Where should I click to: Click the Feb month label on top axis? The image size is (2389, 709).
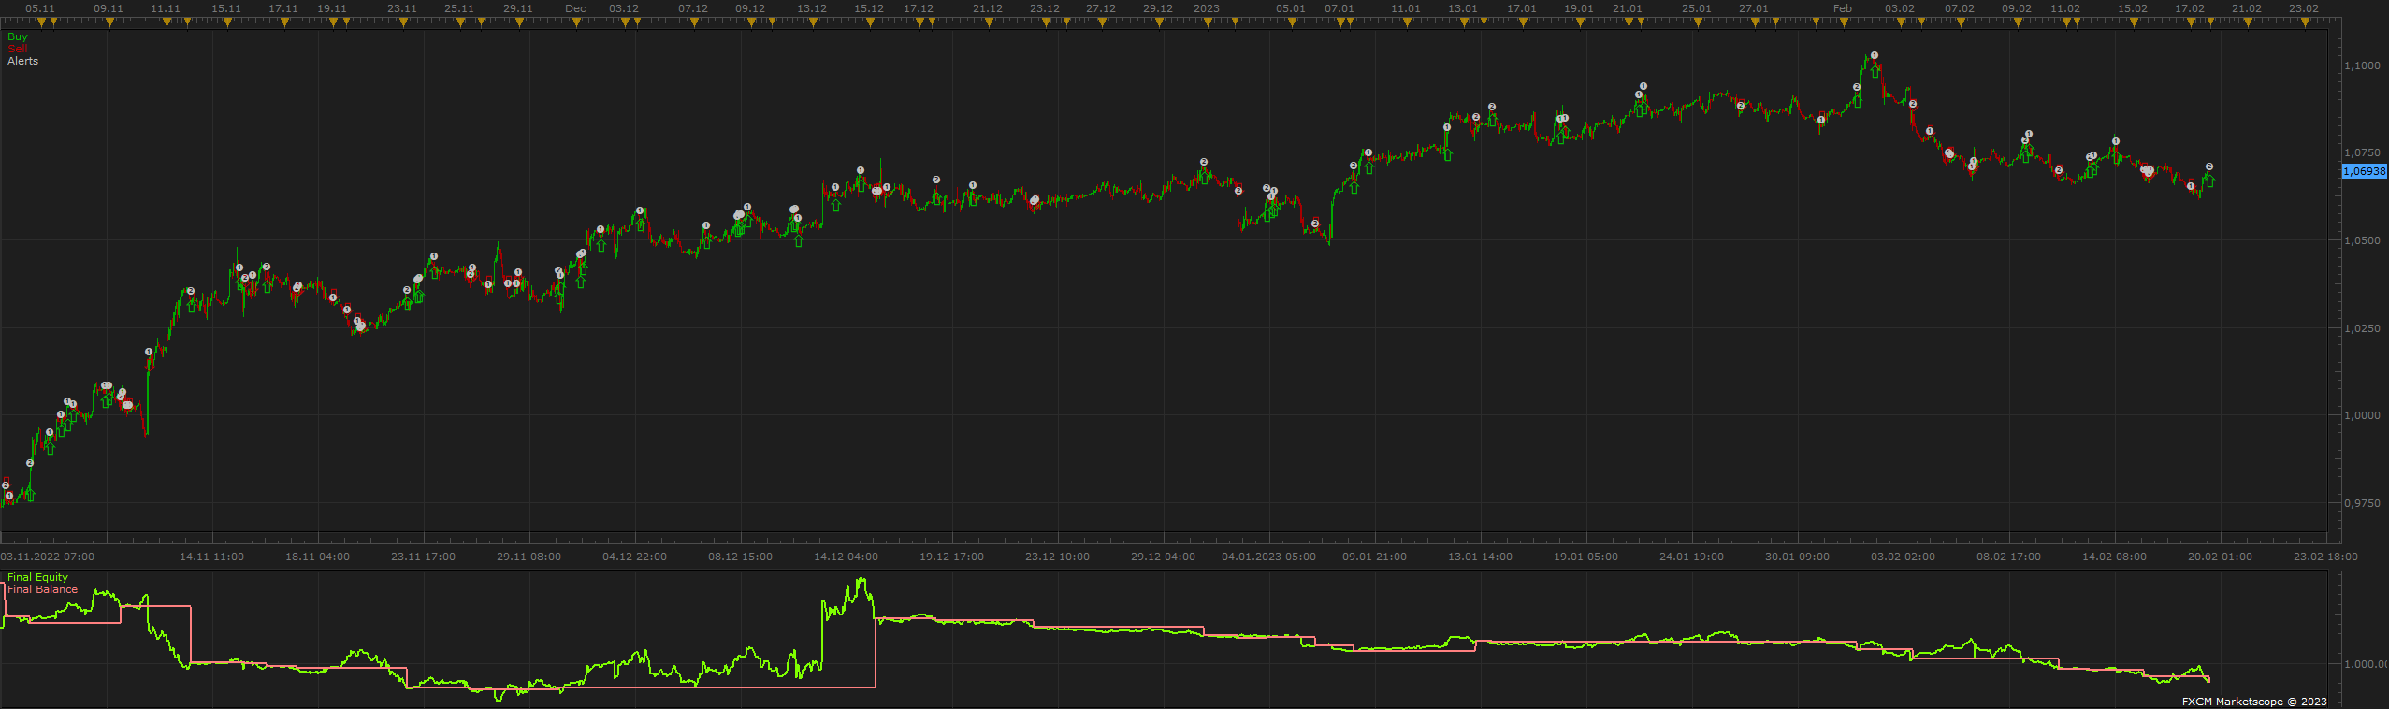pos(1843,8)
